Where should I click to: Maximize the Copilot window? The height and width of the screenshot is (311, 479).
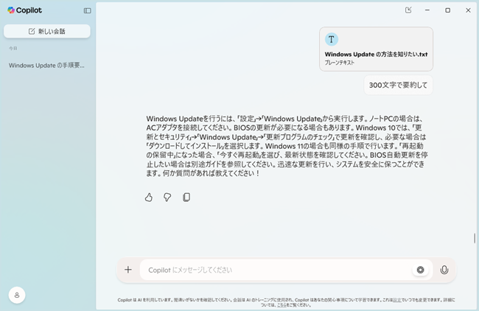click(x=447, y=10)
